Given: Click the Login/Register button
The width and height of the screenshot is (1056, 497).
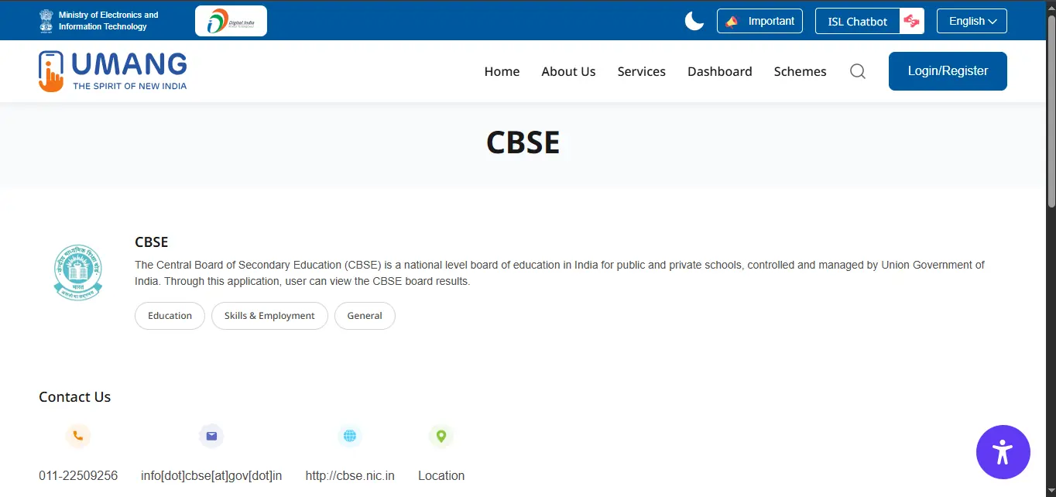Looking at the screenshot, I should (947, 70).
